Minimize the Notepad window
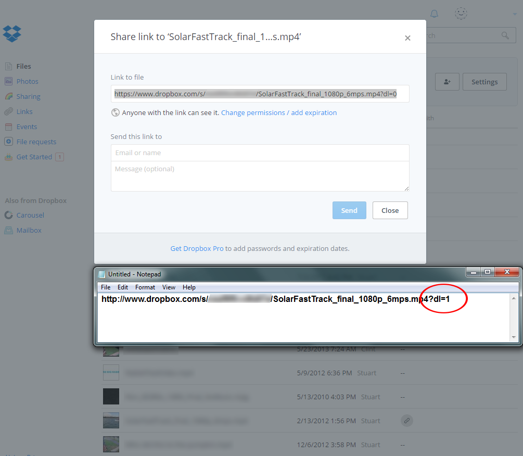 point(473,272)
